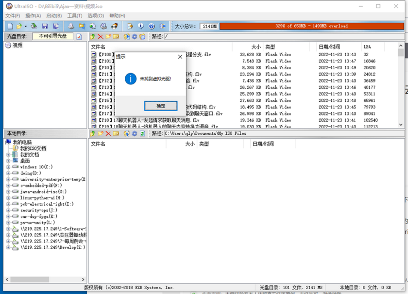Expand the ps-ue-unity(L:) drive node
The image size is (408, 294).
tap(8, 223)
